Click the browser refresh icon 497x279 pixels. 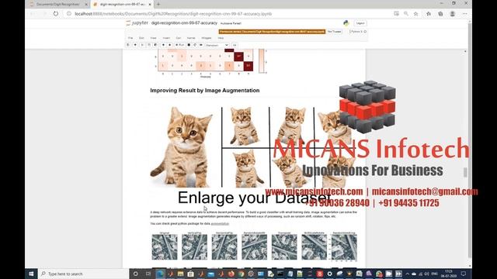coord(56,14)
